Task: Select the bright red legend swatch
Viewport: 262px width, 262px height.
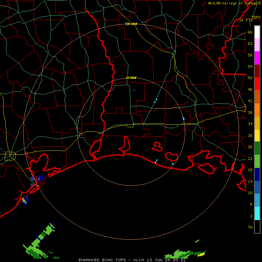Action: click(x=257, y=84)
